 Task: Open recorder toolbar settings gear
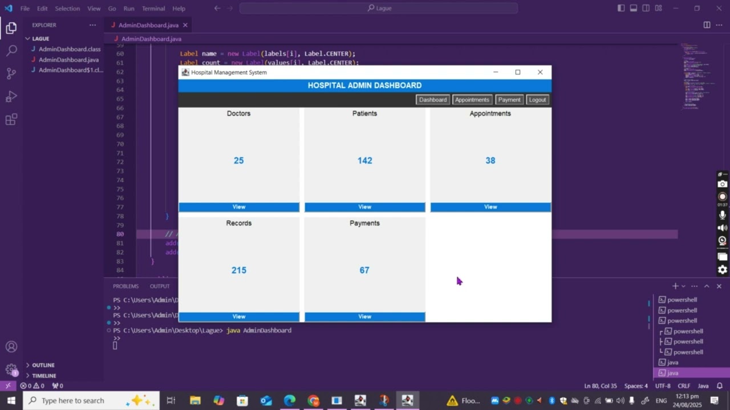[x=723, y=269]
